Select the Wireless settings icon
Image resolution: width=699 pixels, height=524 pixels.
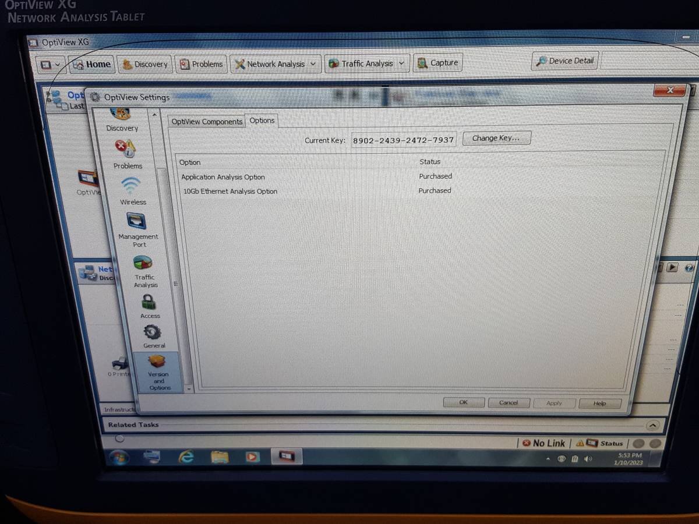point(132,191)
